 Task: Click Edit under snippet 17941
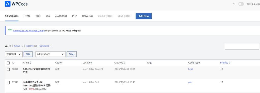click(x=25, y=89)
